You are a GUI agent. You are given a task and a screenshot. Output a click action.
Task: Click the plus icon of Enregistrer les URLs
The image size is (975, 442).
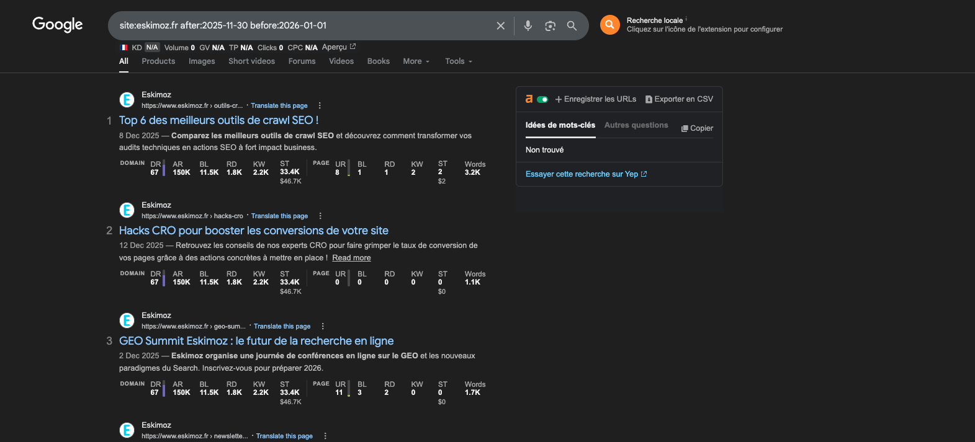[559, 99]
